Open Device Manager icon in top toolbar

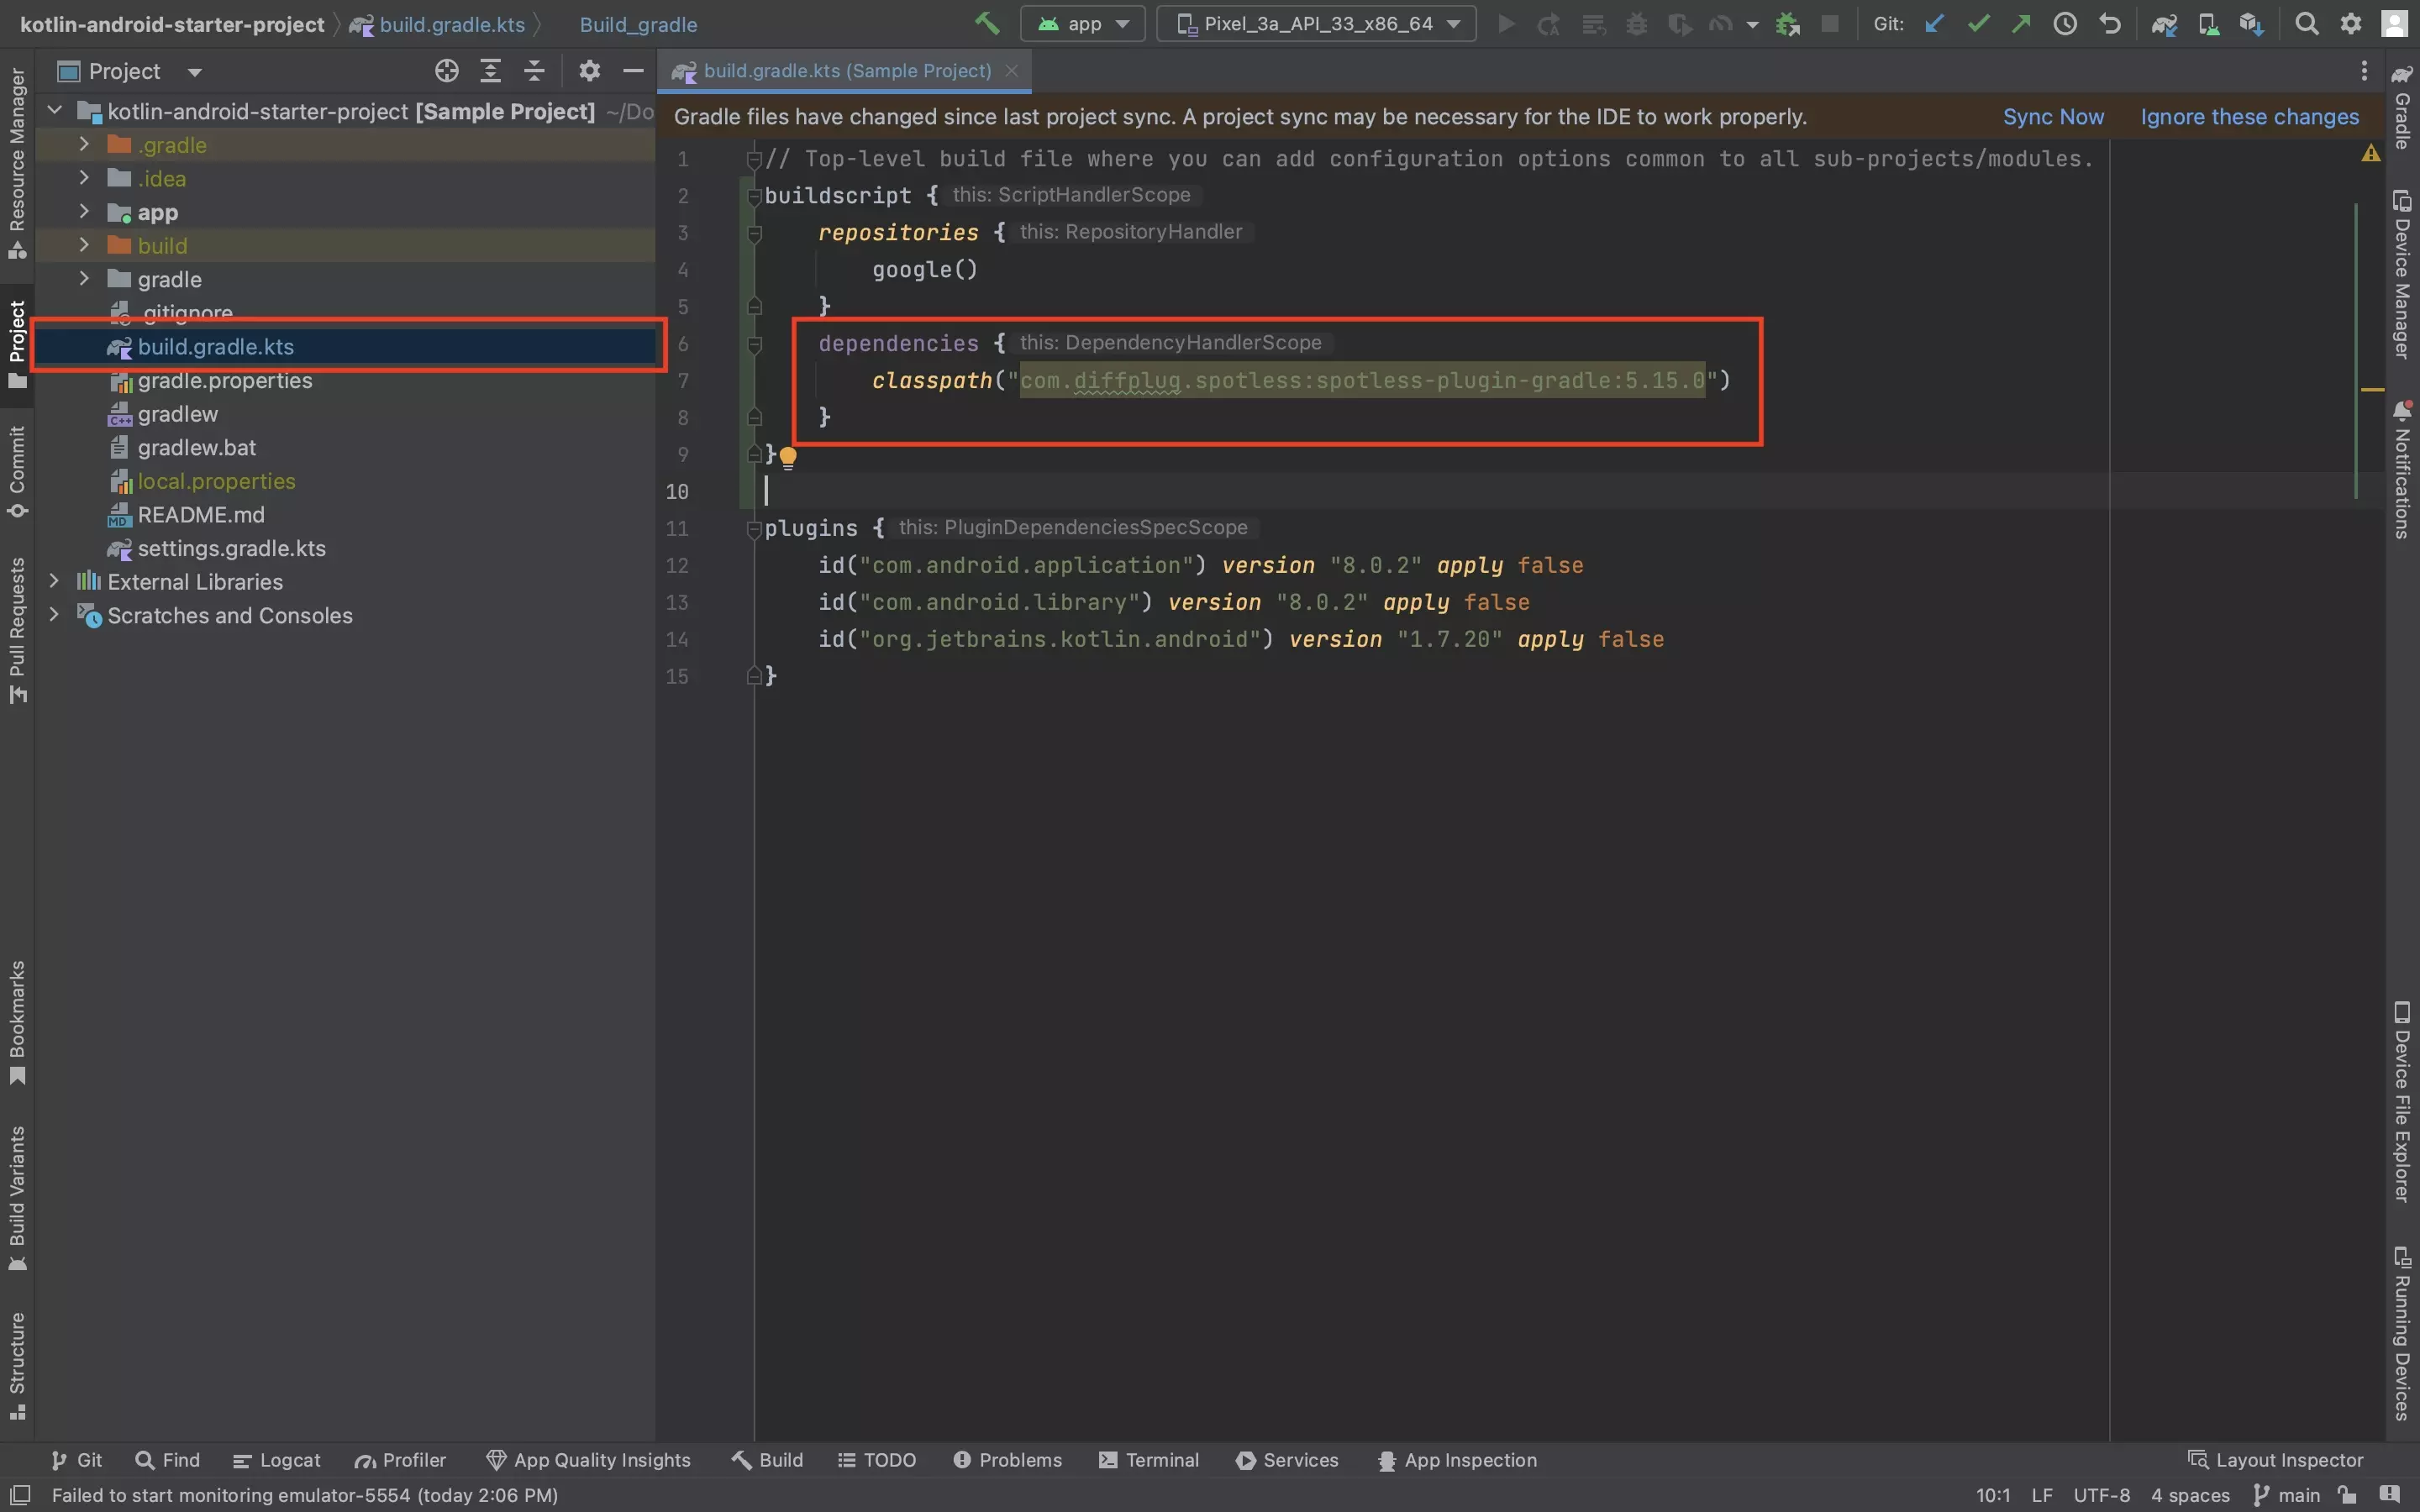coord(2208,24)
